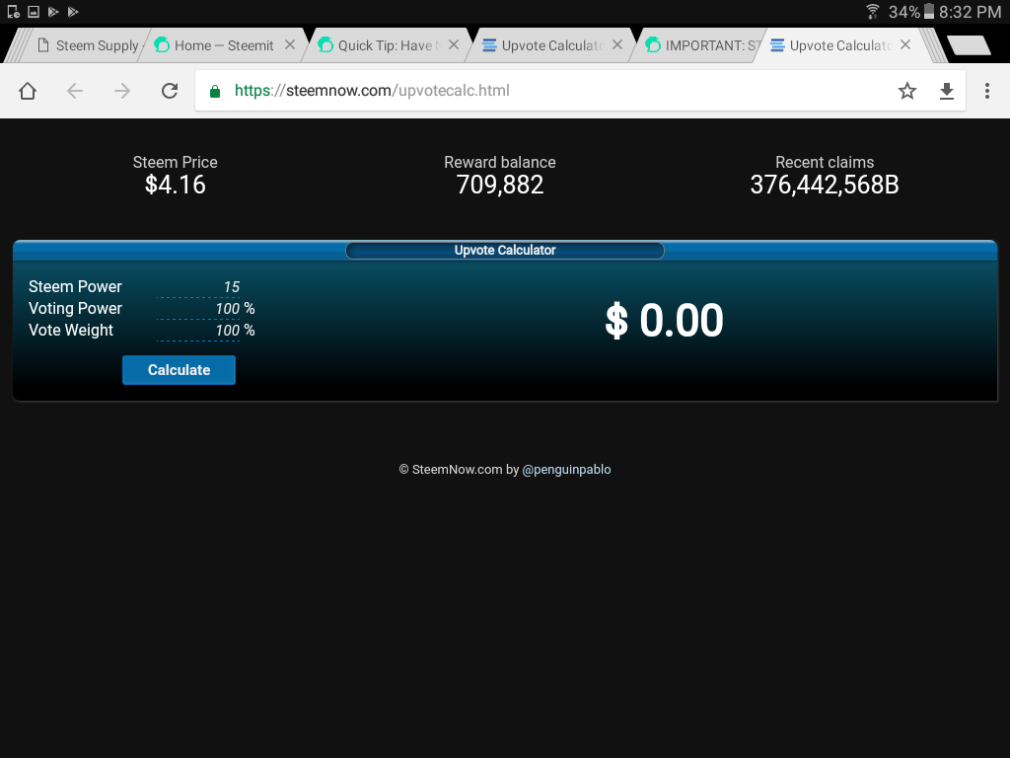Edit the Vote Weight percentage field
Image resolution: width=1010 pixels, height=758 pixels.
pyautogui.click(x=198, y=331)
